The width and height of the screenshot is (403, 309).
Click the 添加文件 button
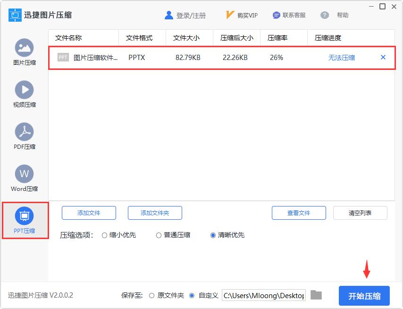pyautogui.click(x=89, y=213)
